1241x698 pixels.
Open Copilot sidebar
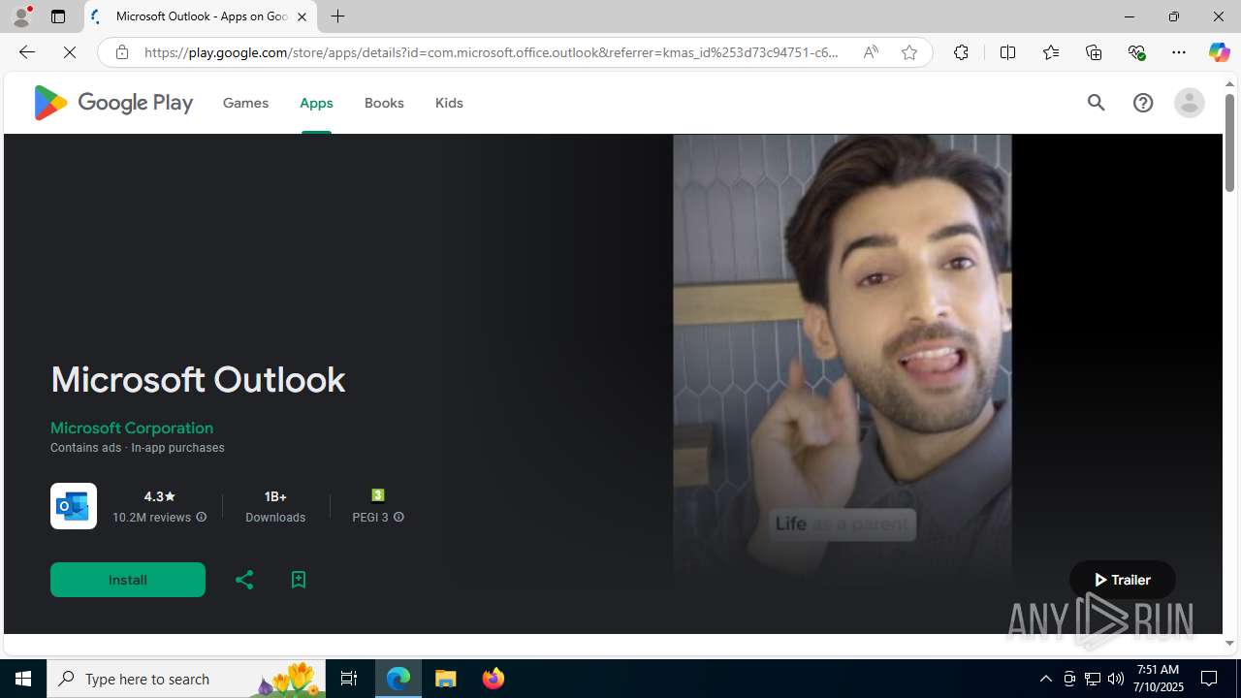pyautogui.click(x=1219, y=52)
